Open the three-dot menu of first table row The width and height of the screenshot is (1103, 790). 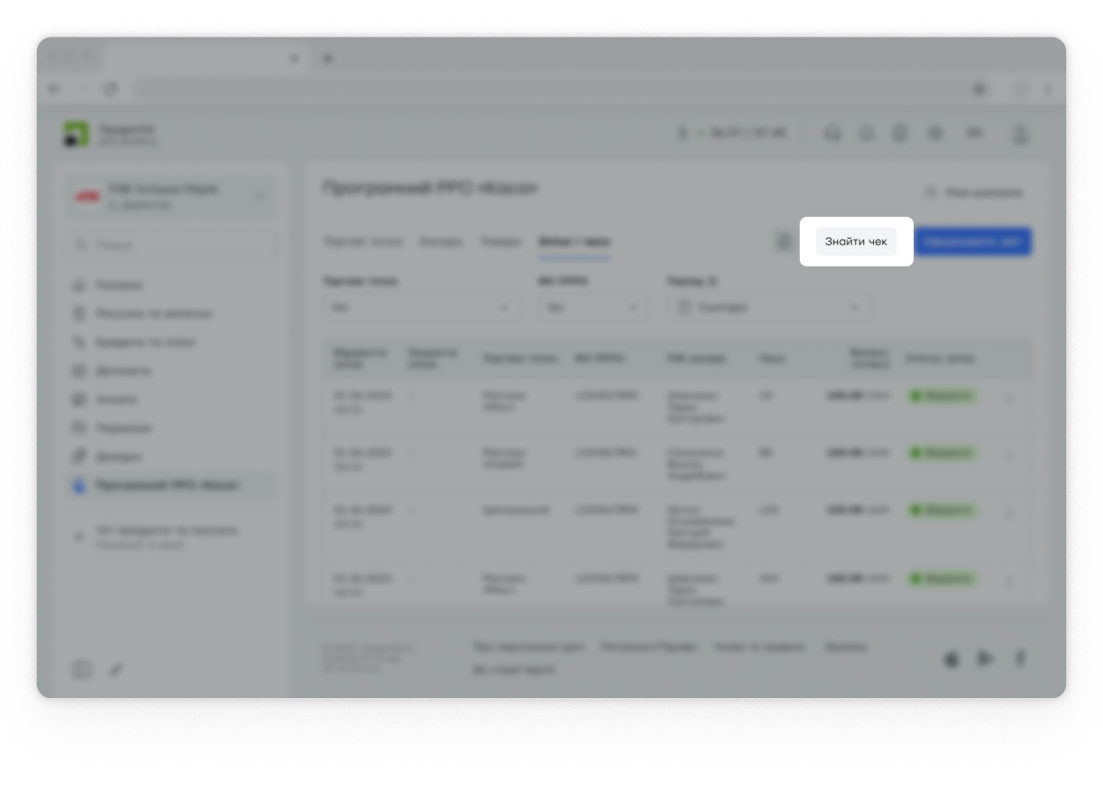pos(1008,399)
